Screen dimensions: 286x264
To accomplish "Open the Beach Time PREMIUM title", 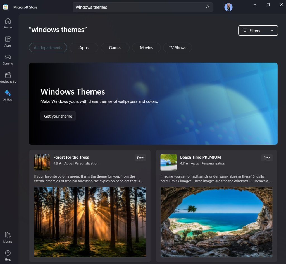I will point(201,157).
